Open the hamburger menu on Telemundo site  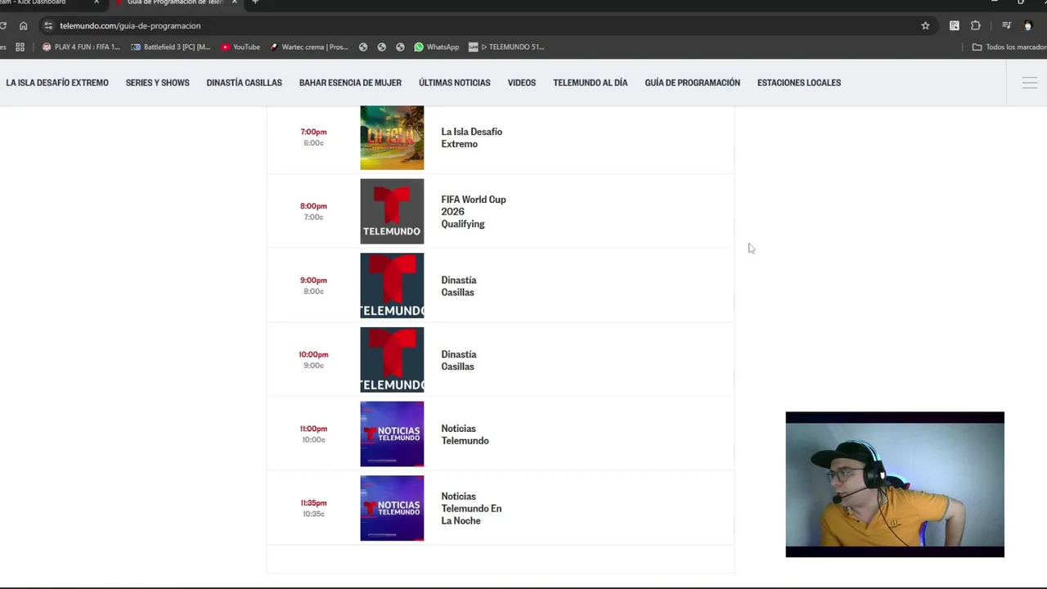1029,83
